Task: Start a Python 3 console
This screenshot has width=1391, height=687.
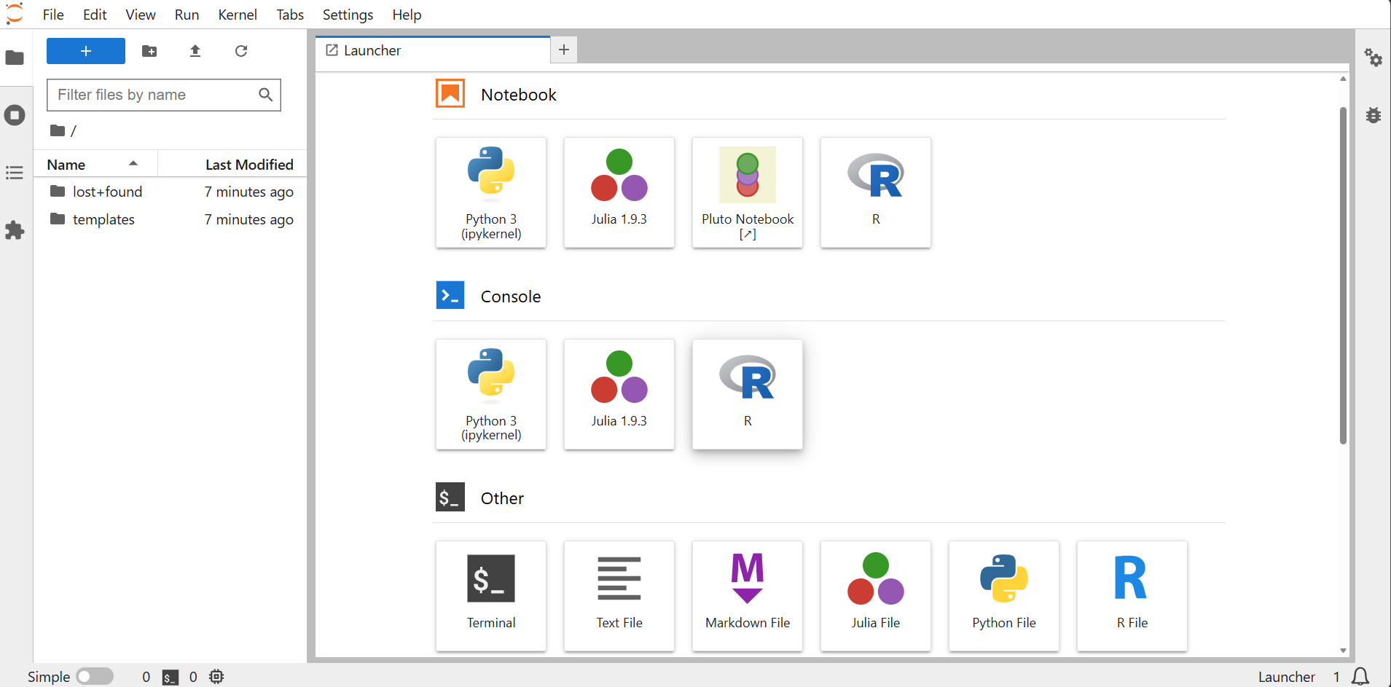Action: [x=491, y=394]
